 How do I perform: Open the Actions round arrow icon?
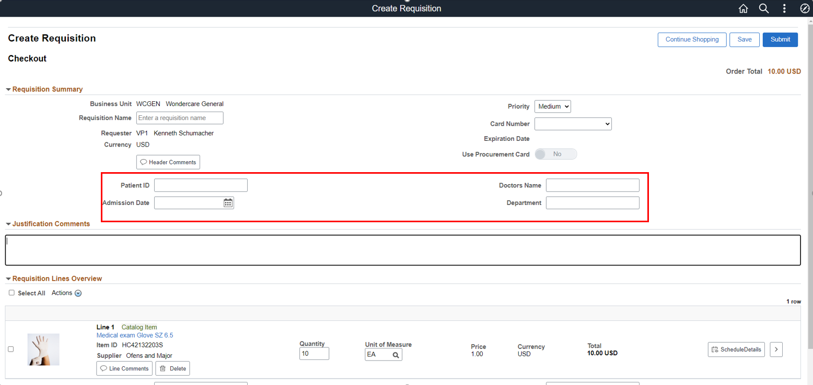[78, 293]
